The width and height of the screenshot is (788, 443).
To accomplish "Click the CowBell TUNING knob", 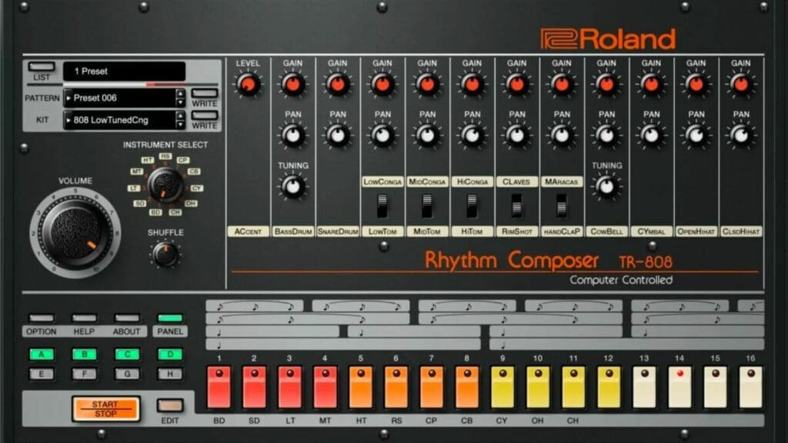I will [x=606, y=187].
